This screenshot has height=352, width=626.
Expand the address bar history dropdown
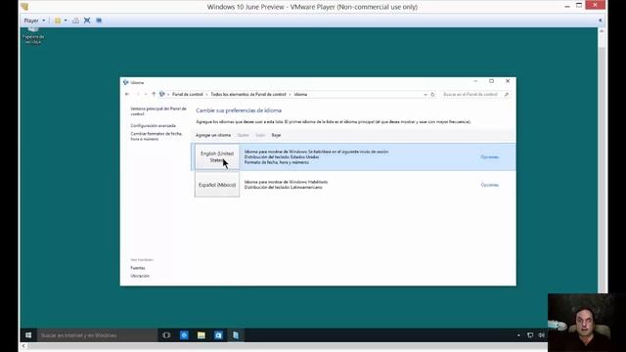(425, 95)
